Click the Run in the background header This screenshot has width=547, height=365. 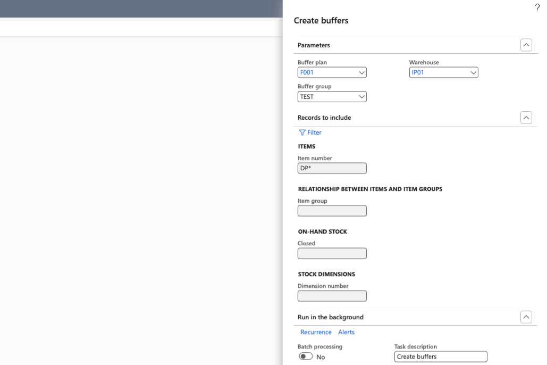[x=330, y=317]
